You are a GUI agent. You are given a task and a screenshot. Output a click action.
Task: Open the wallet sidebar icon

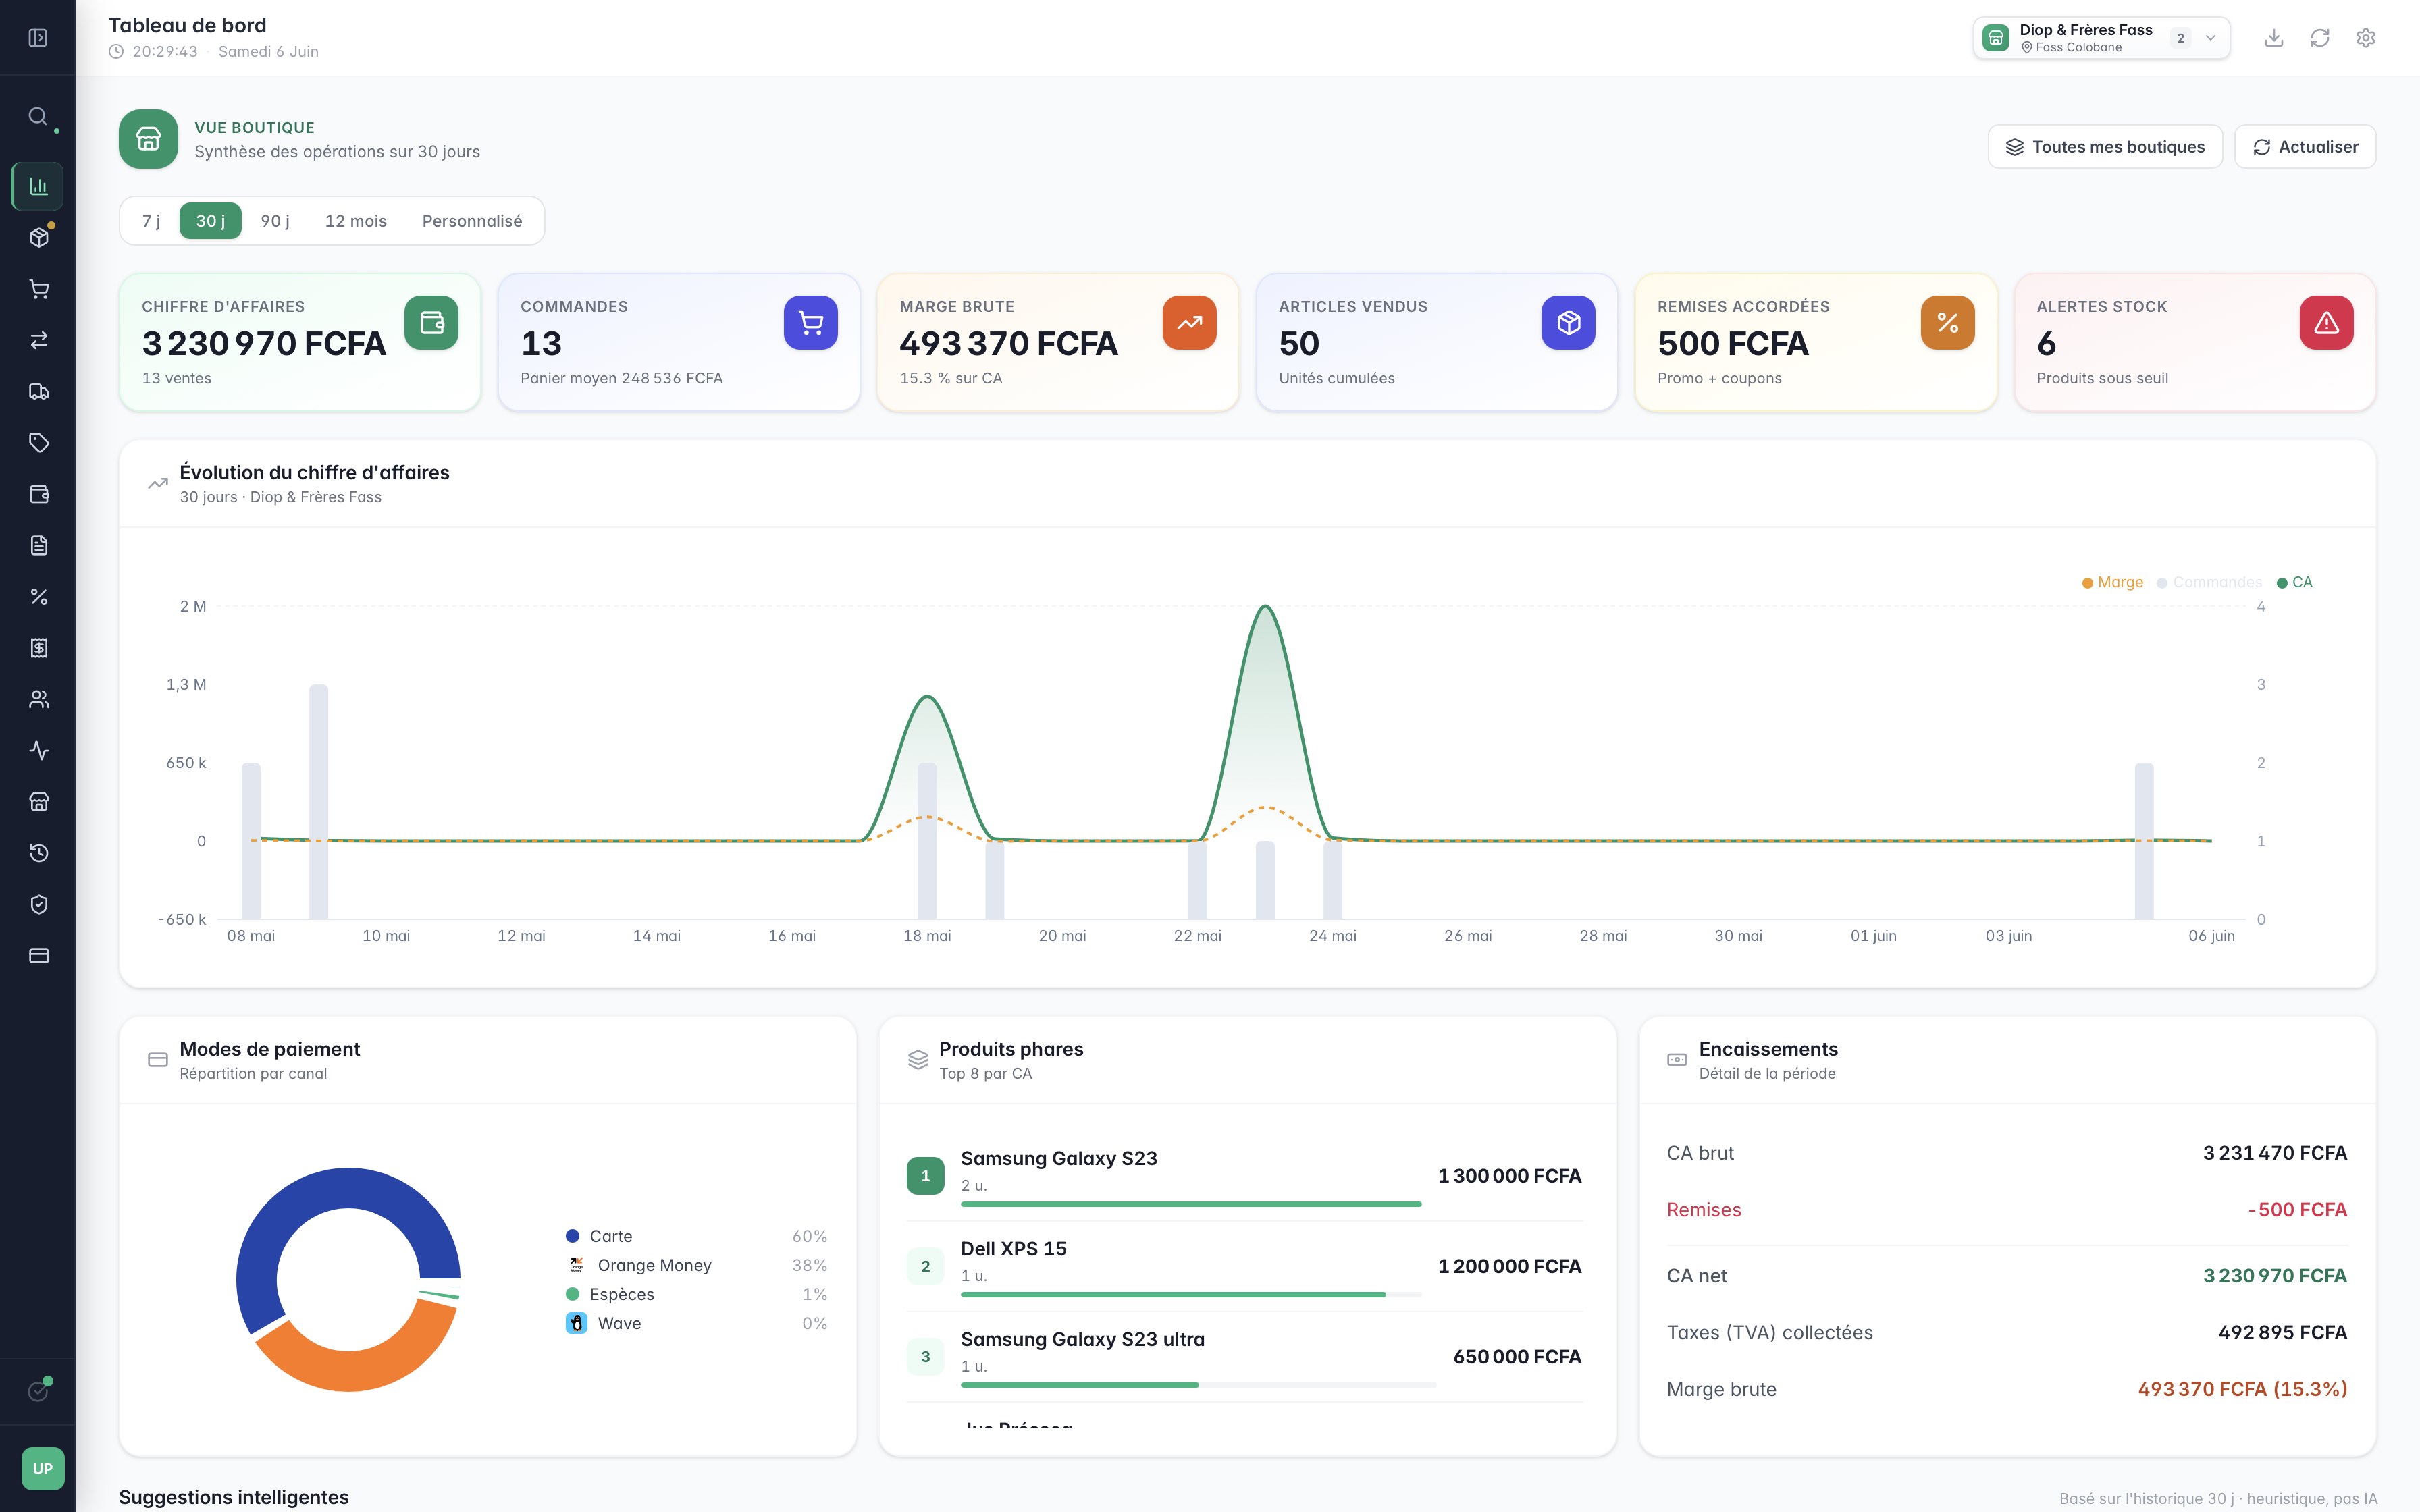point(38,494)
